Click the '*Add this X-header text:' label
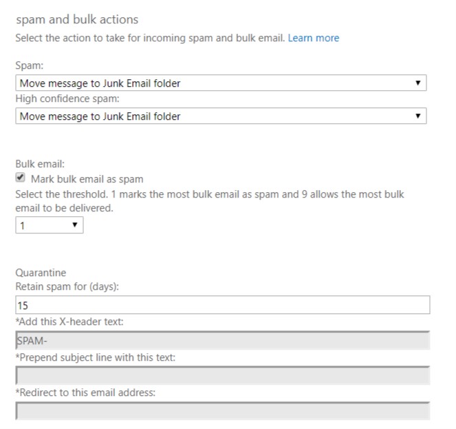456x429 pixels. pyautogui.click(x=69, y=322)
